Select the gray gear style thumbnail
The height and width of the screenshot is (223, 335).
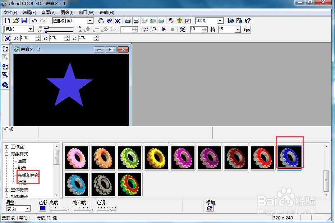click(x=103, y=185)
